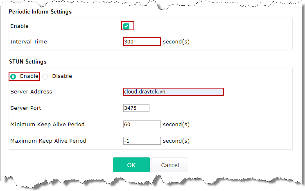Screen dimensions: 305x191
Task: Click the Server Port label
Action: (26, 108)
